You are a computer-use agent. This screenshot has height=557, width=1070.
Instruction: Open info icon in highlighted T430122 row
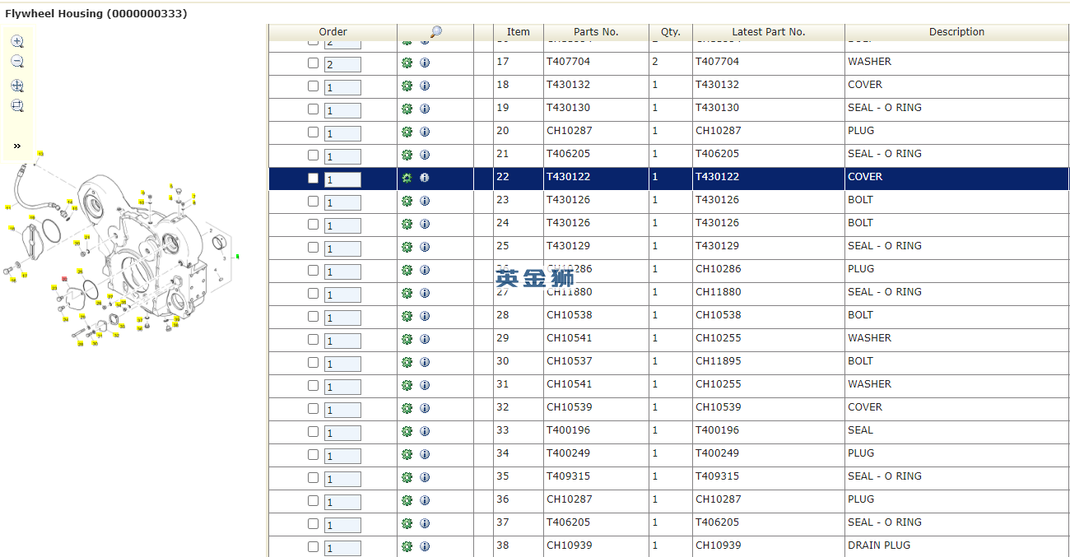point(425,178)
